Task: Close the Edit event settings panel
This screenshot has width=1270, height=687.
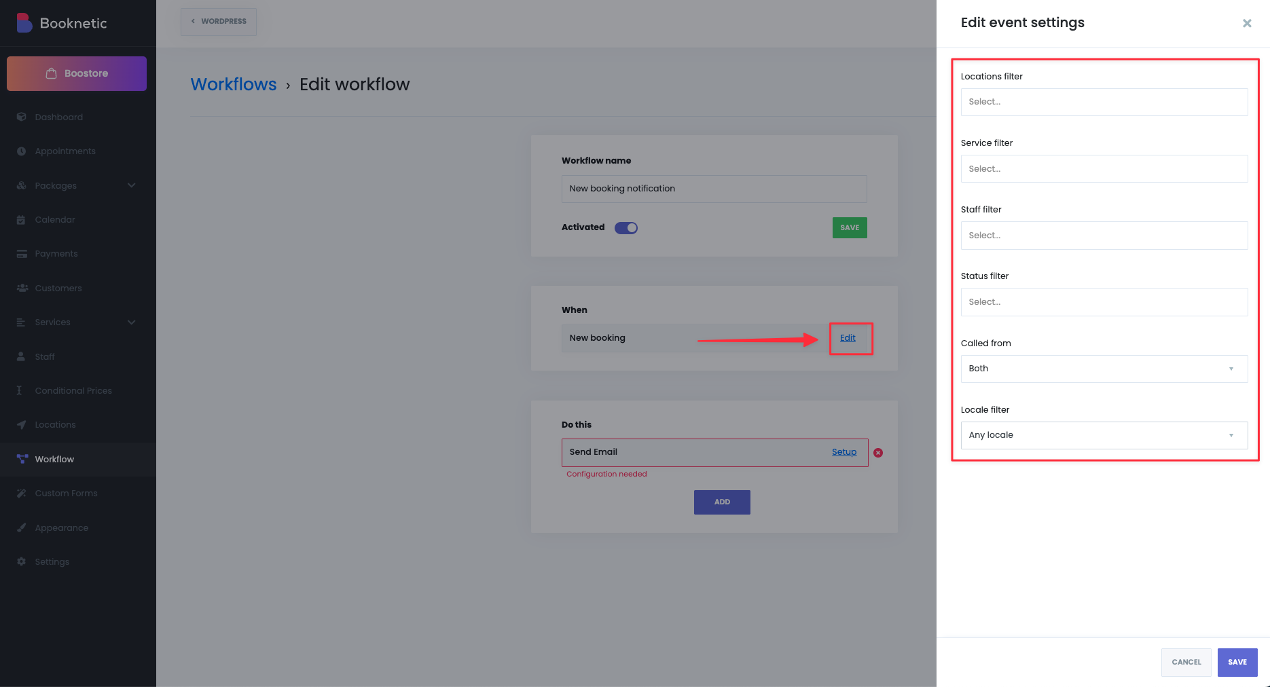Action: [x=1247, y=23]
